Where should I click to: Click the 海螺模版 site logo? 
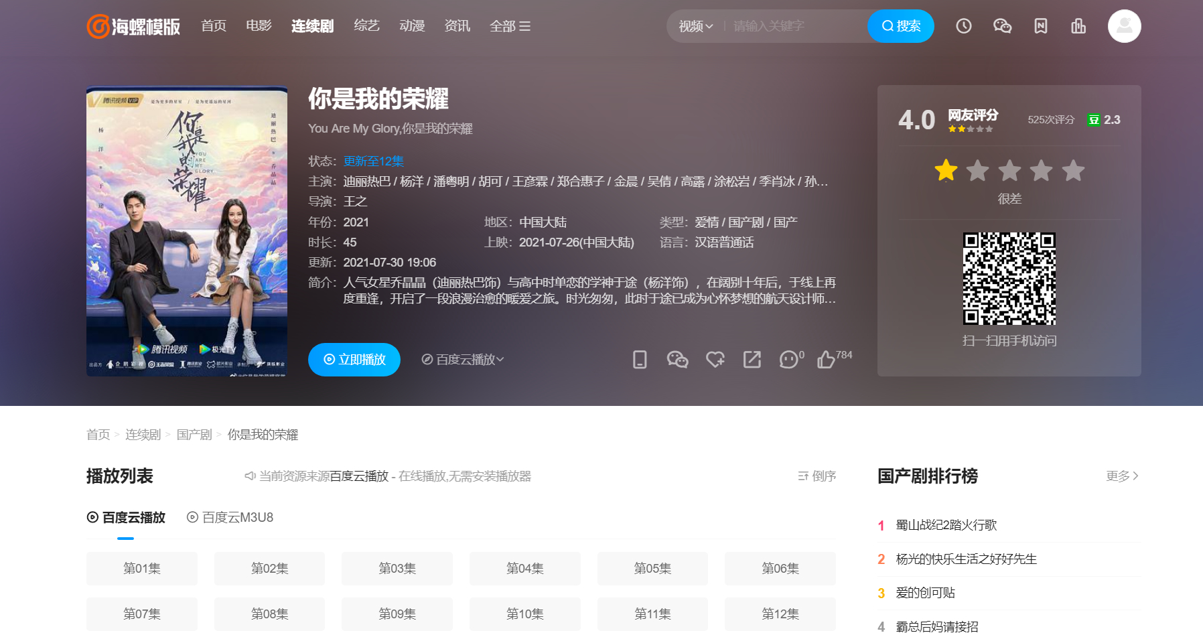coord(133,26)
